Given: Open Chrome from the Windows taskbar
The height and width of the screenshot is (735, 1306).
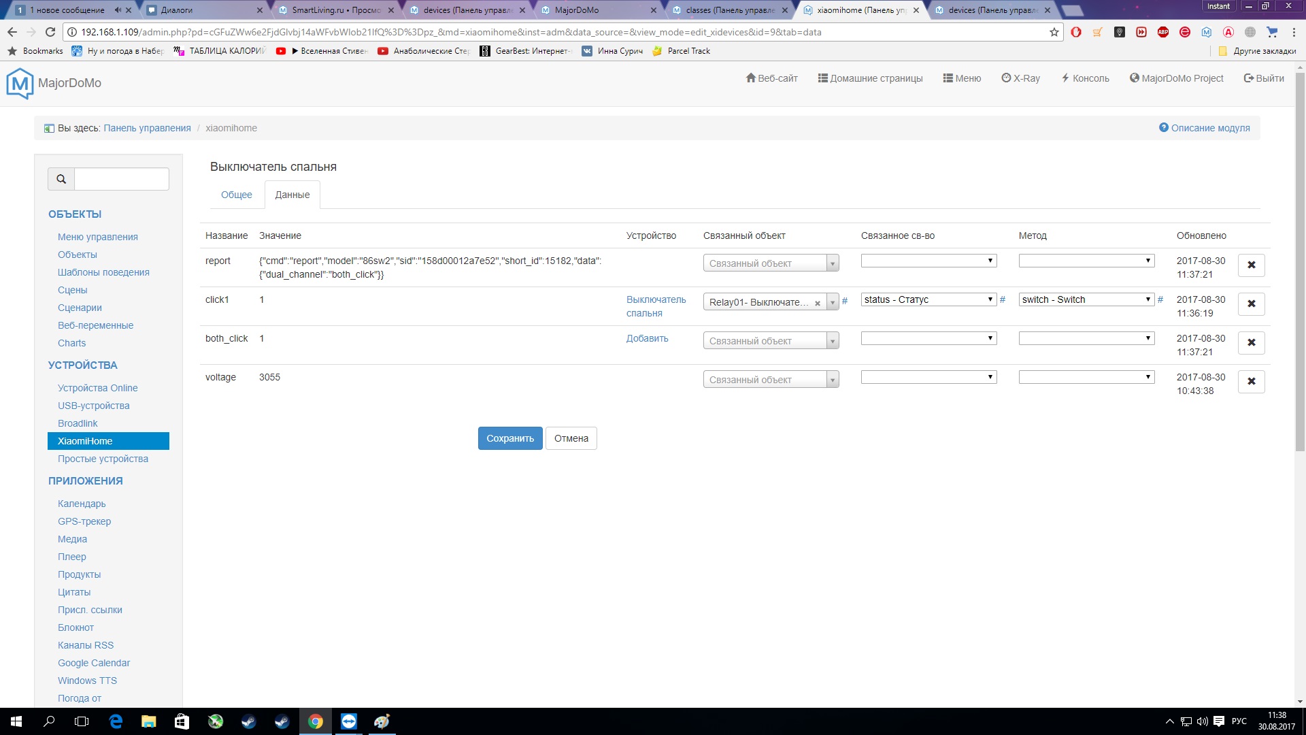Looking at the screenshot, I should [316, 721].
